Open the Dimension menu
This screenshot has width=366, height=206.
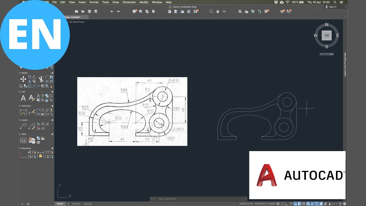129,2
